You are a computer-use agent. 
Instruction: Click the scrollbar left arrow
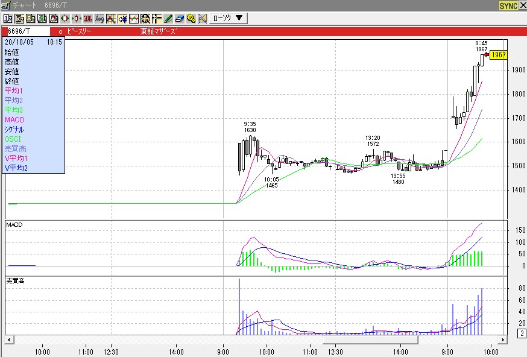9,340
